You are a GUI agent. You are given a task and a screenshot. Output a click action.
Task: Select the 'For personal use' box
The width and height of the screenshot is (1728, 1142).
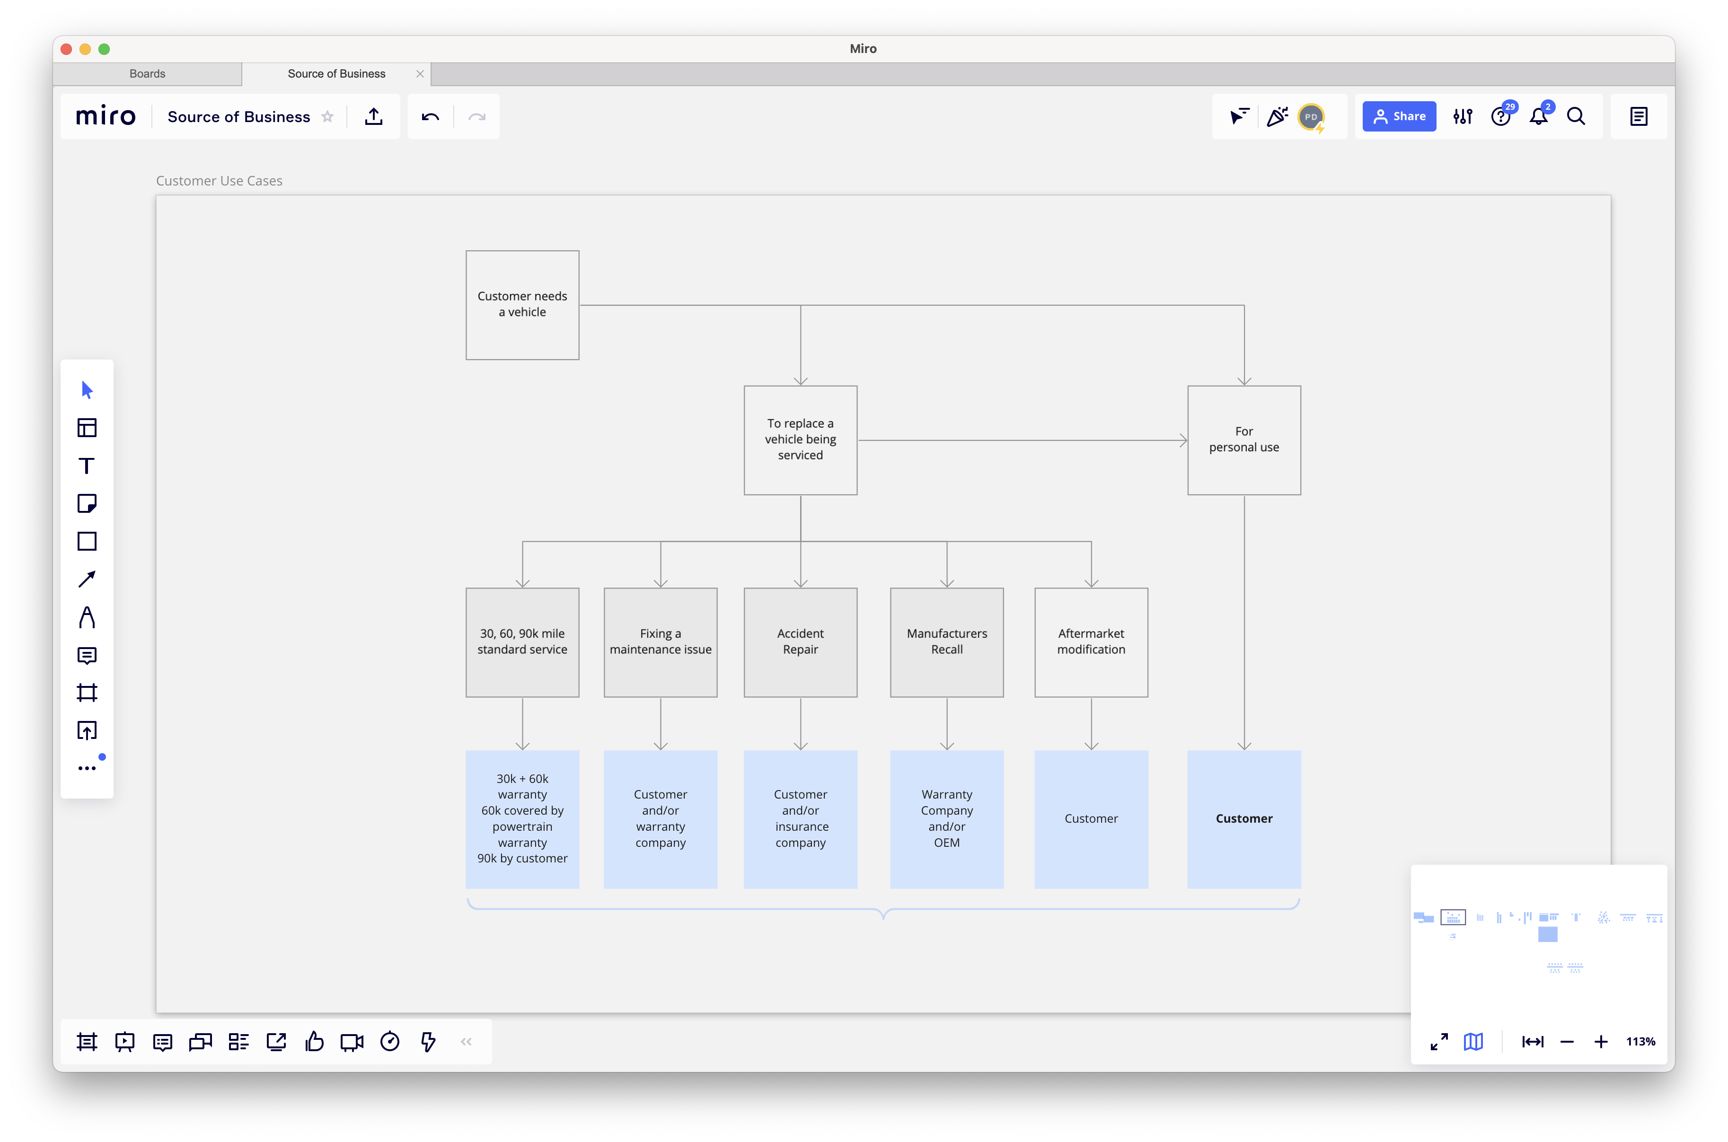[x=1243, y=440]
